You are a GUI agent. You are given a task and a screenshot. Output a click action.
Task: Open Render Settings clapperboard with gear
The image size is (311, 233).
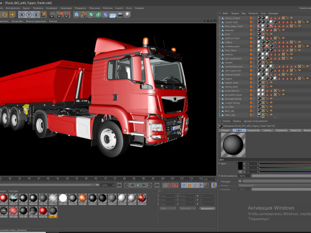(67, 15)
